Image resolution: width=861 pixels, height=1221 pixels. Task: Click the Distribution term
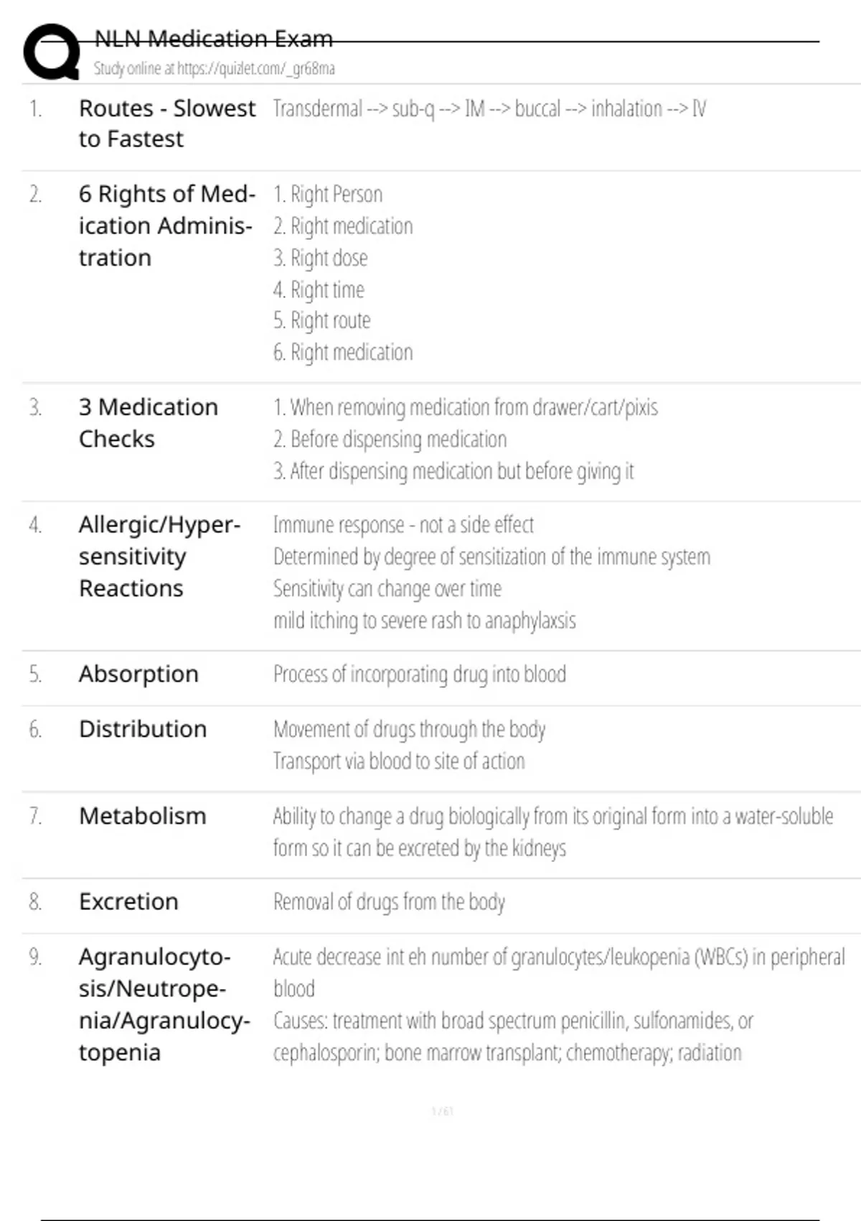[x=143, y=729]
